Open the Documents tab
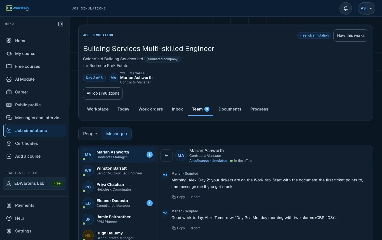Viewport: 382px width, 240px height. pyautogui.click(x=230, y=109)
